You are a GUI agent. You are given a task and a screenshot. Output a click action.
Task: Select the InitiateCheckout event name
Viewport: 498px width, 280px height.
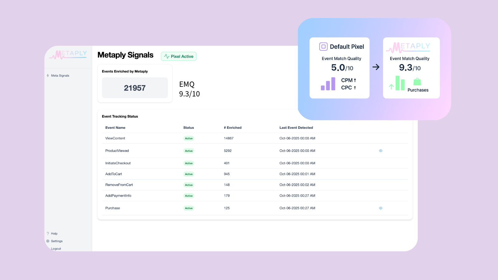click(x=118, y=163)
